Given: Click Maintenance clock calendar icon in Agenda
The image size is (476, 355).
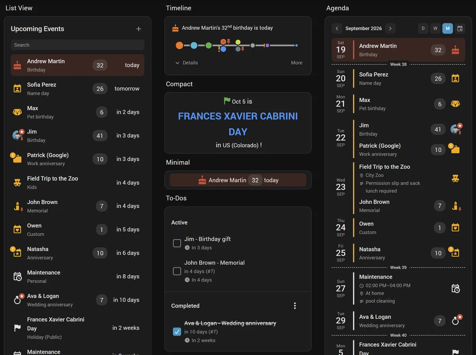Looking at the screenshot, I should pos(455,289).
